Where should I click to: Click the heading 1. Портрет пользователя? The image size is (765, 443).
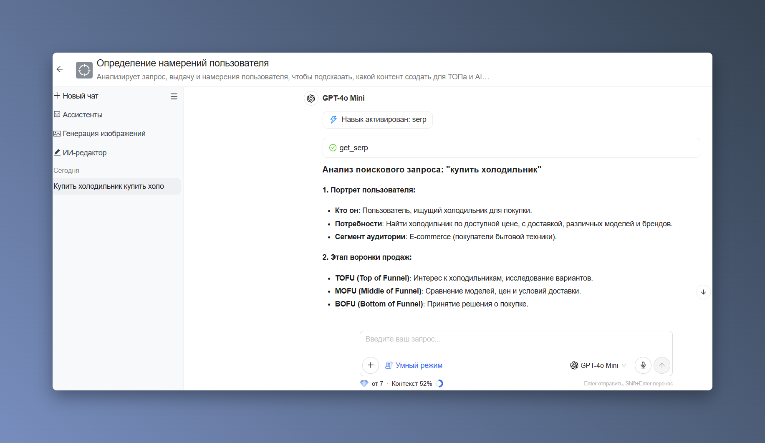(x=369, y=190)
